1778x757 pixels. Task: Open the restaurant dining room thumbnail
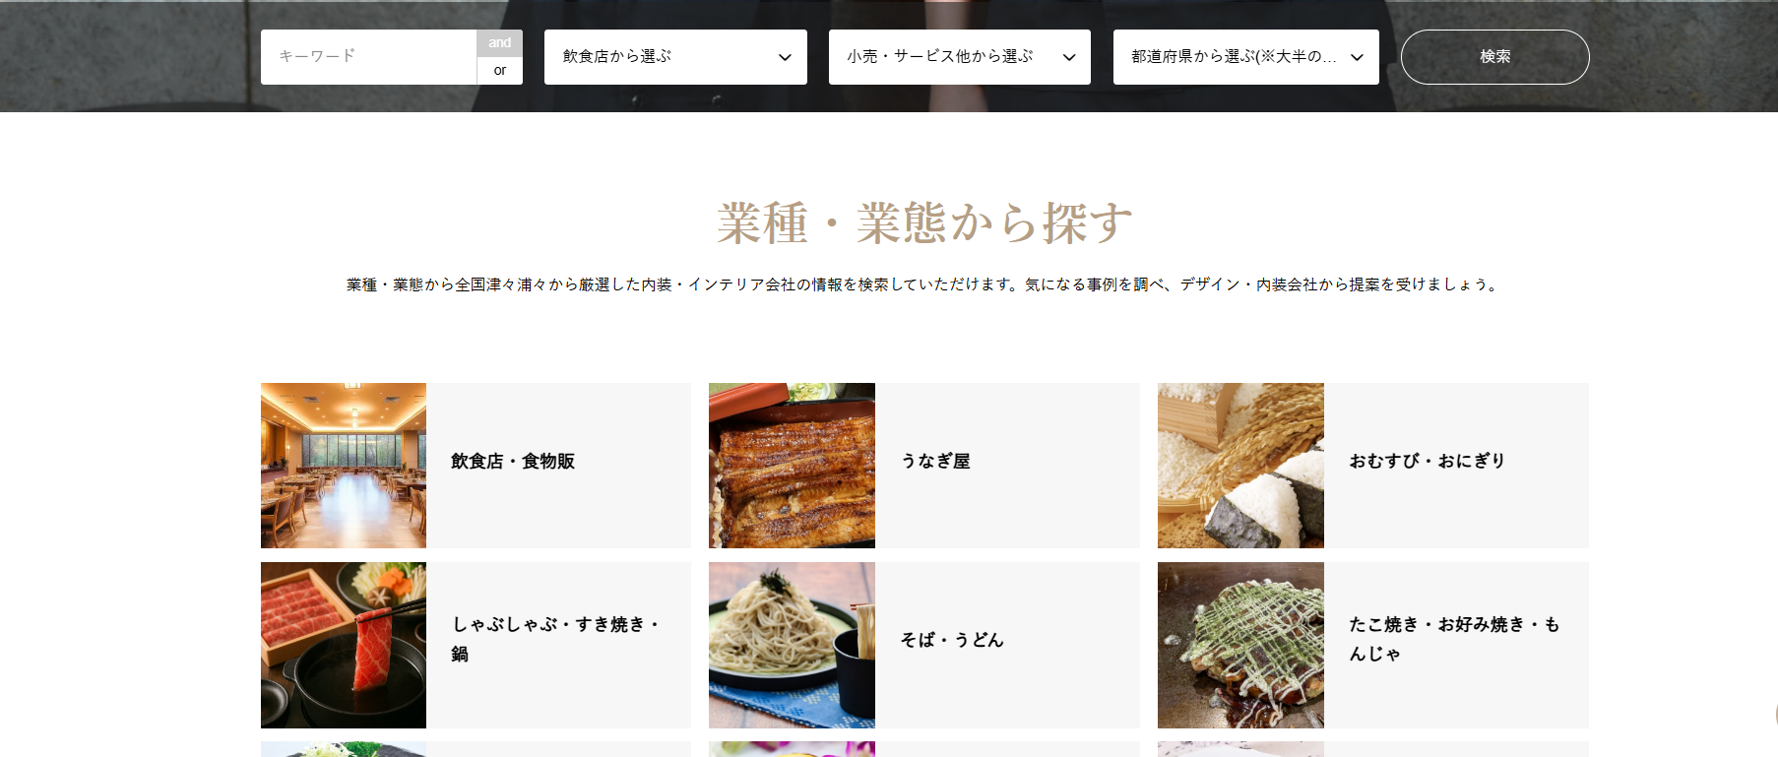[x=344, y=466]
